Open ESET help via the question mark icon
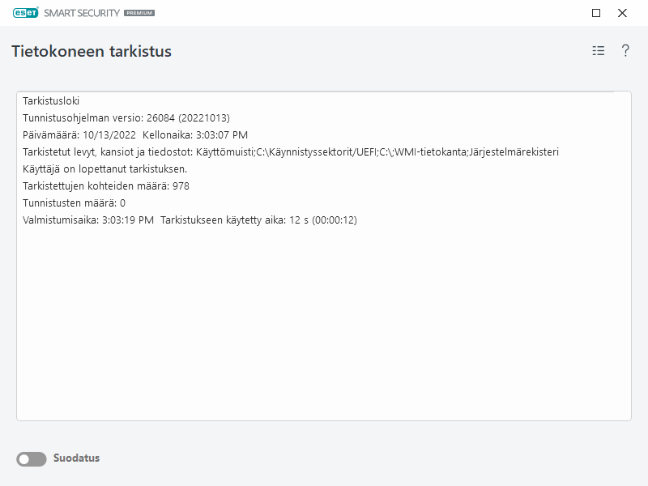This screenshot has width=648, height=486. [x=625, y=50]
